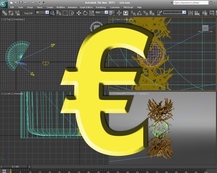Click frame 80 on the timeline ruler
Screen dimensions: 217x173
[167, 172]
